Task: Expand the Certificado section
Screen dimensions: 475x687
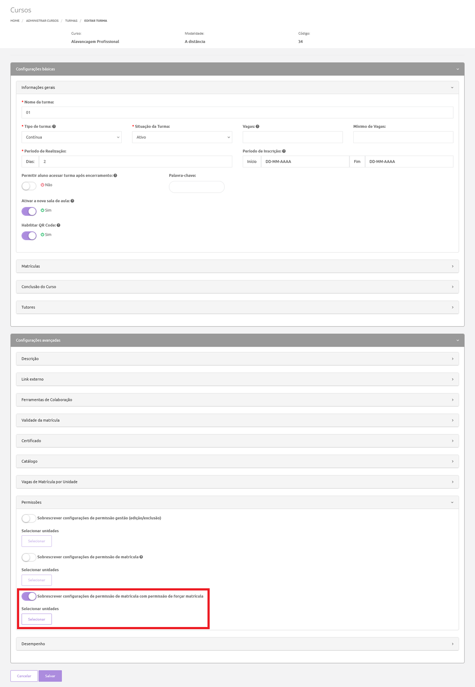Action: (x=237, y=441)
